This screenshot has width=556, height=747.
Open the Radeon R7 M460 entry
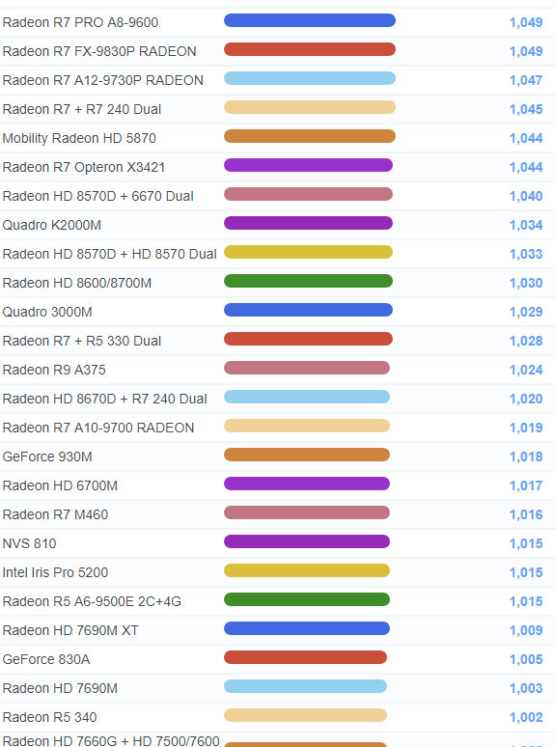(x=55, y=514)
